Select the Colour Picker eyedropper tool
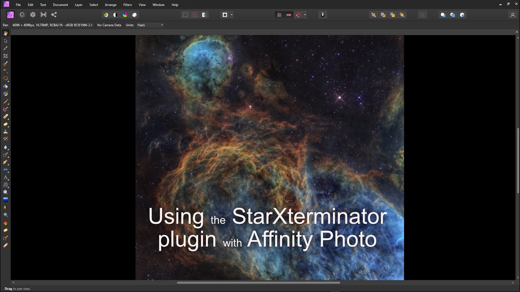Image resolution: width=520 pixels, height=292 pixels. pos(6,48)
